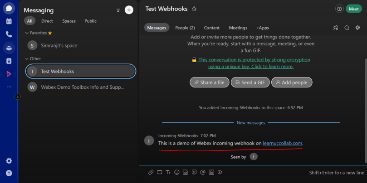The width and height of the screenshot is (367, 183).
Task: Collapse the Favorites section
Action: pos(27,33)
